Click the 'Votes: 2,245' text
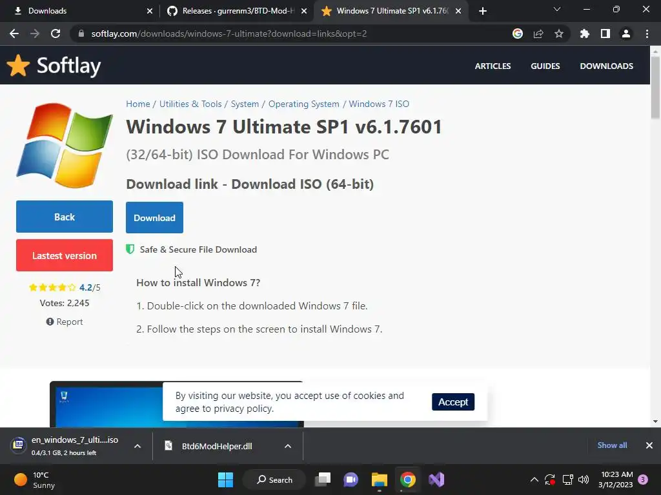The width and height of the screenshot is (661, 495). pyautogui.click(x=65, y=303)
